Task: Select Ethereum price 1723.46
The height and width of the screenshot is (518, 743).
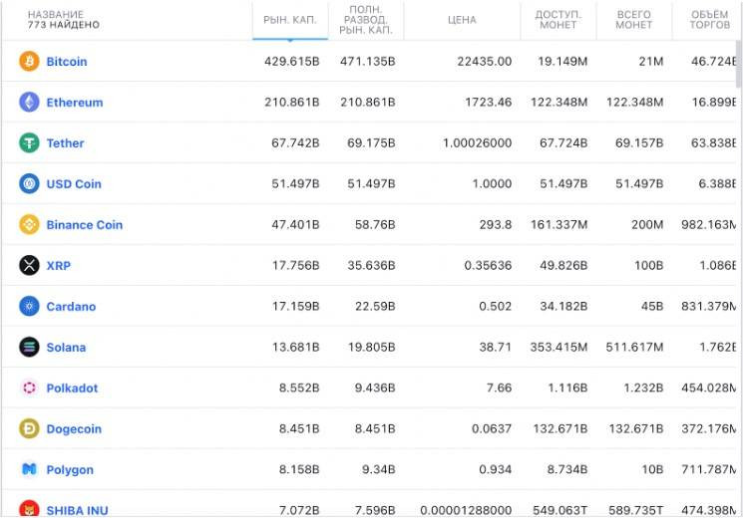Action: click(488, 103)
